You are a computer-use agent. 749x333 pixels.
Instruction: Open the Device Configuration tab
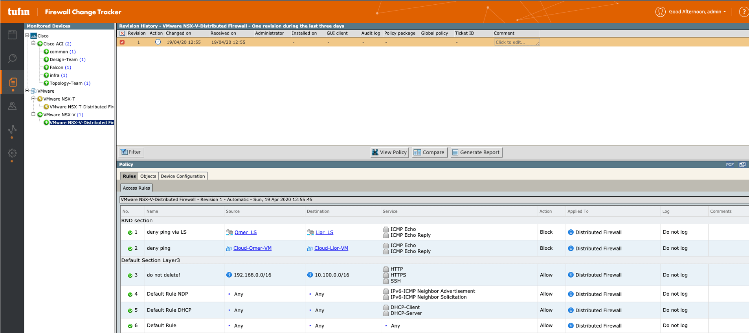183,176
